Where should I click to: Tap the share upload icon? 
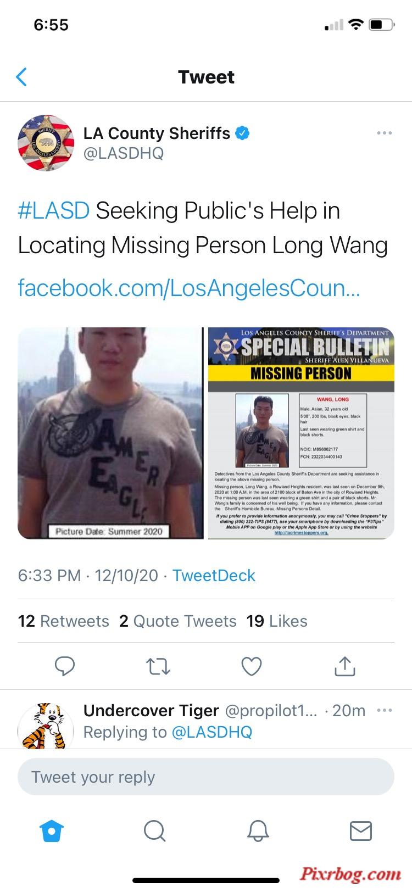(345, 666)
